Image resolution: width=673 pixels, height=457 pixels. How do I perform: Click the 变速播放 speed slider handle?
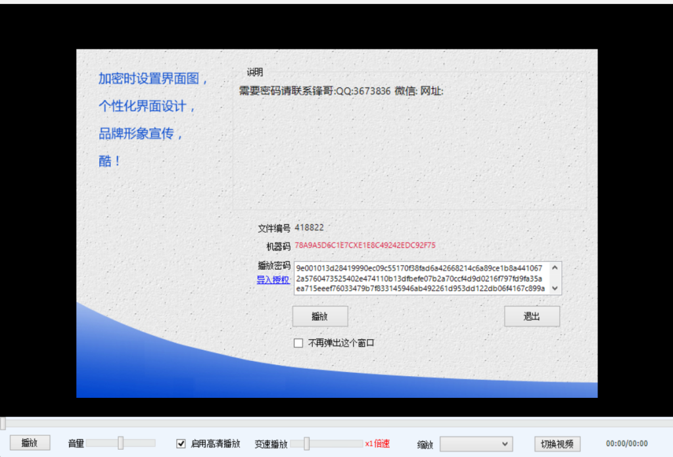[306, 443]
